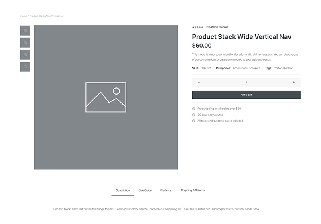
Task: Select the fourth product thumbnail
Action: coord(25,67)
